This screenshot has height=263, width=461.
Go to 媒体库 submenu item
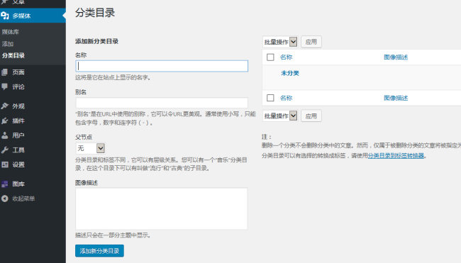pos(11,32)
